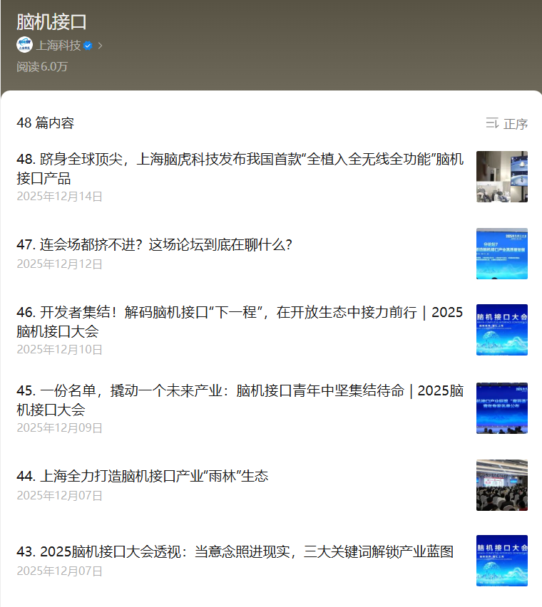Click thumbnail image for article 47
Viewport: 542px width, 607px height.
point(502,254)
